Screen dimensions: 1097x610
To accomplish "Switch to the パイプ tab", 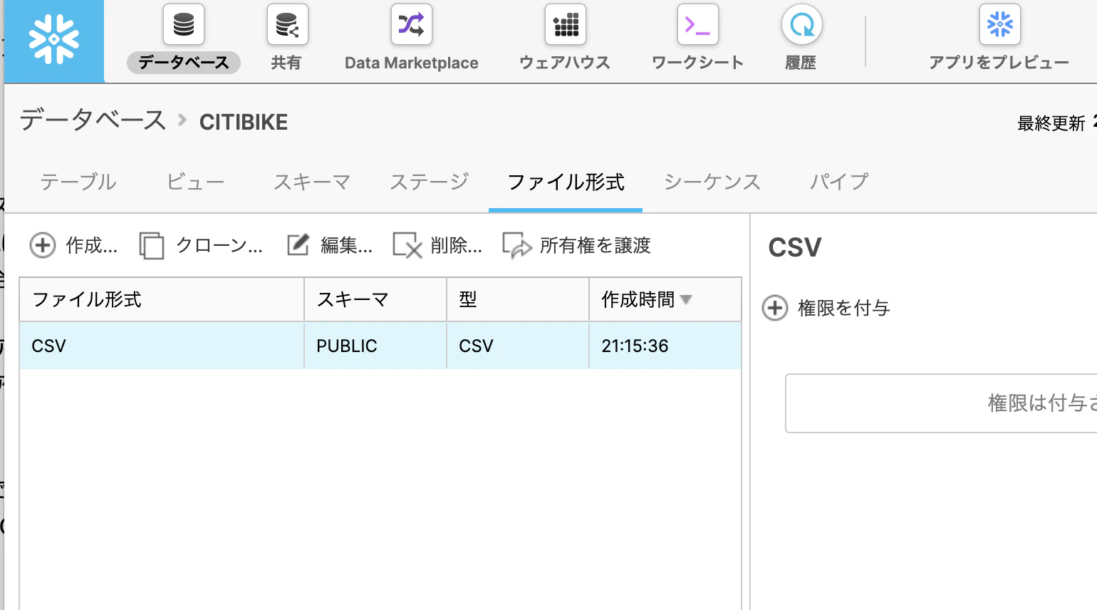I will click(x=839, y=182).
